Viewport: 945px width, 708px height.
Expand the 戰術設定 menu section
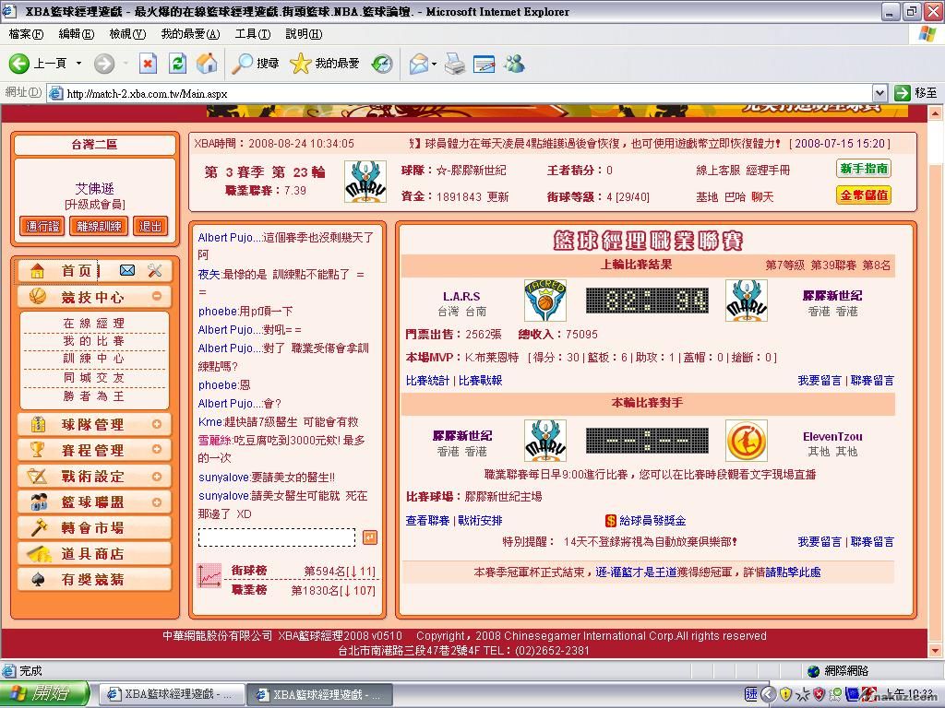(157, 476)
